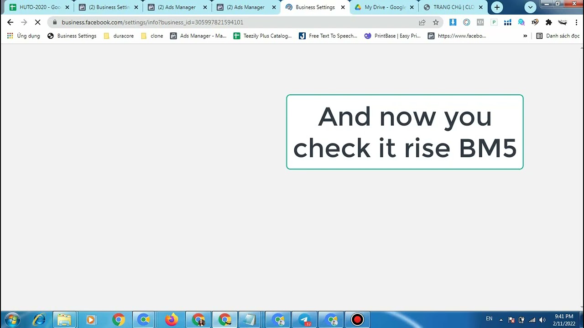Open the duracore bookmark folder
Image resolution: width=584 pixels, height=328 pixels.
coord(119,36)
